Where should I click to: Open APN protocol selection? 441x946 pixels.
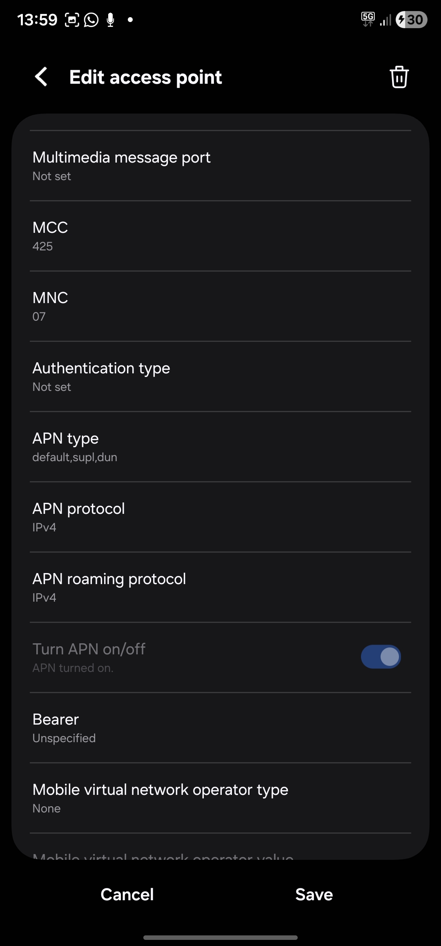click(220, 517)
